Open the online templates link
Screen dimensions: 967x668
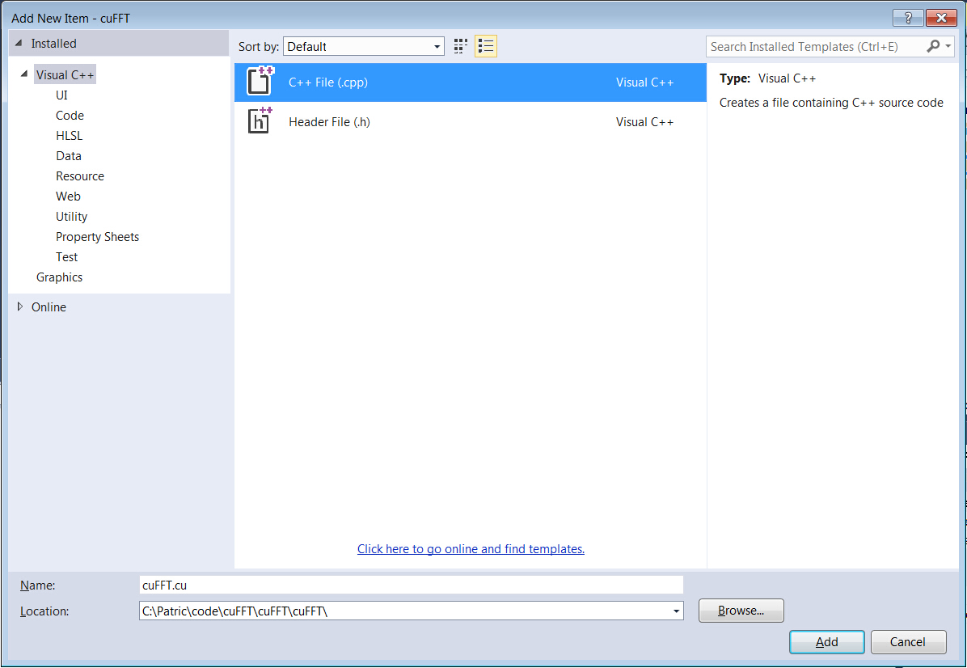pos(471,549)
